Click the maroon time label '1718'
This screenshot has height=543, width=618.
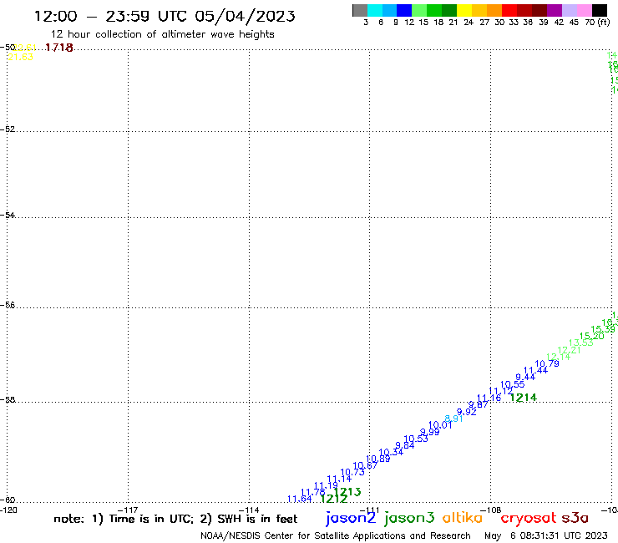point(59,48)
